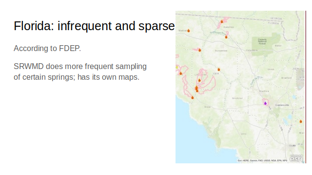The width and height of the screenshot is (312, 175).
Task: Click the orange spring marker beside Madison
Action: click(189, 31)
